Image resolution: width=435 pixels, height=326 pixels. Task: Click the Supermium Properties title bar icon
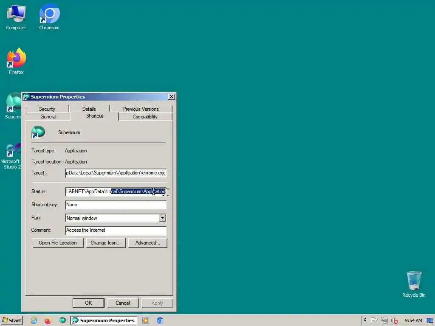pyautogui.click(x=26, y=97)
